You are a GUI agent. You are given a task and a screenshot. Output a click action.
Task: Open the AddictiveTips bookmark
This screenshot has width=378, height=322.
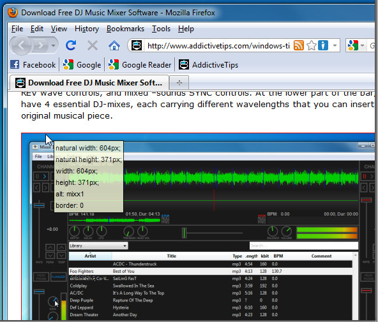pos(208,65)
